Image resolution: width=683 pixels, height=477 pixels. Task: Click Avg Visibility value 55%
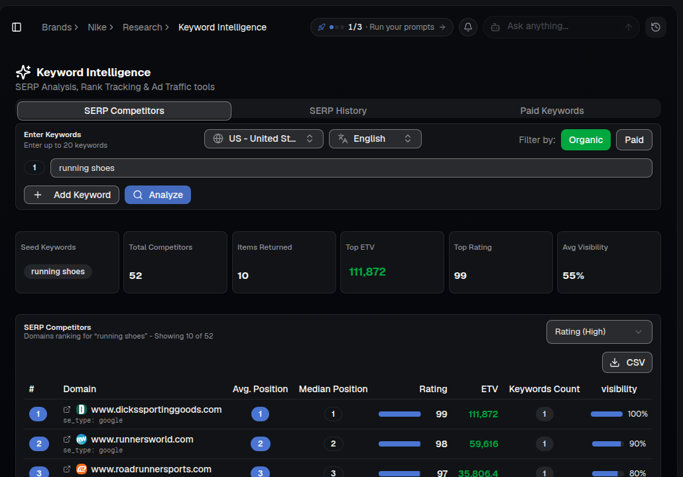point(573,276)
